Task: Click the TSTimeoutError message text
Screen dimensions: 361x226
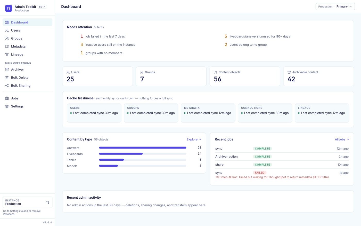Action: [272, 177]
